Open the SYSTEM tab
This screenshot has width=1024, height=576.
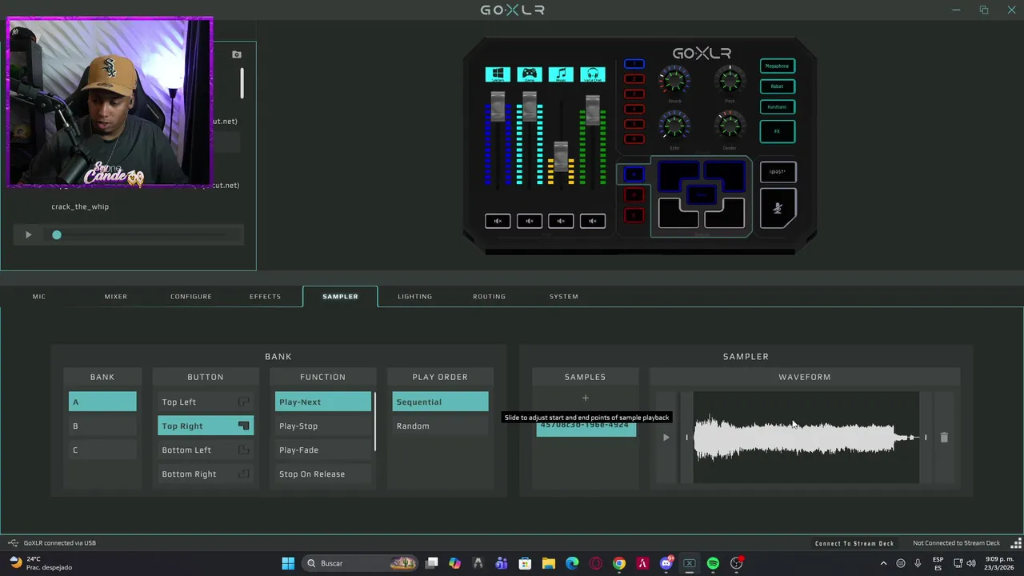(563, 296)
